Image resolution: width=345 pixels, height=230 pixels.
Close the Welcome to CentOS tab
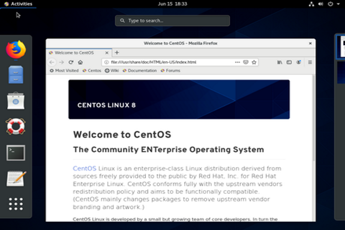(x=107, y=53)
